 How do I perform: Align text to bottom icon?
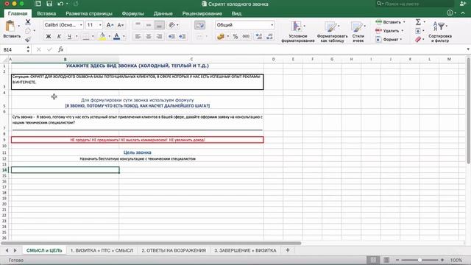(x=159, y=25)
